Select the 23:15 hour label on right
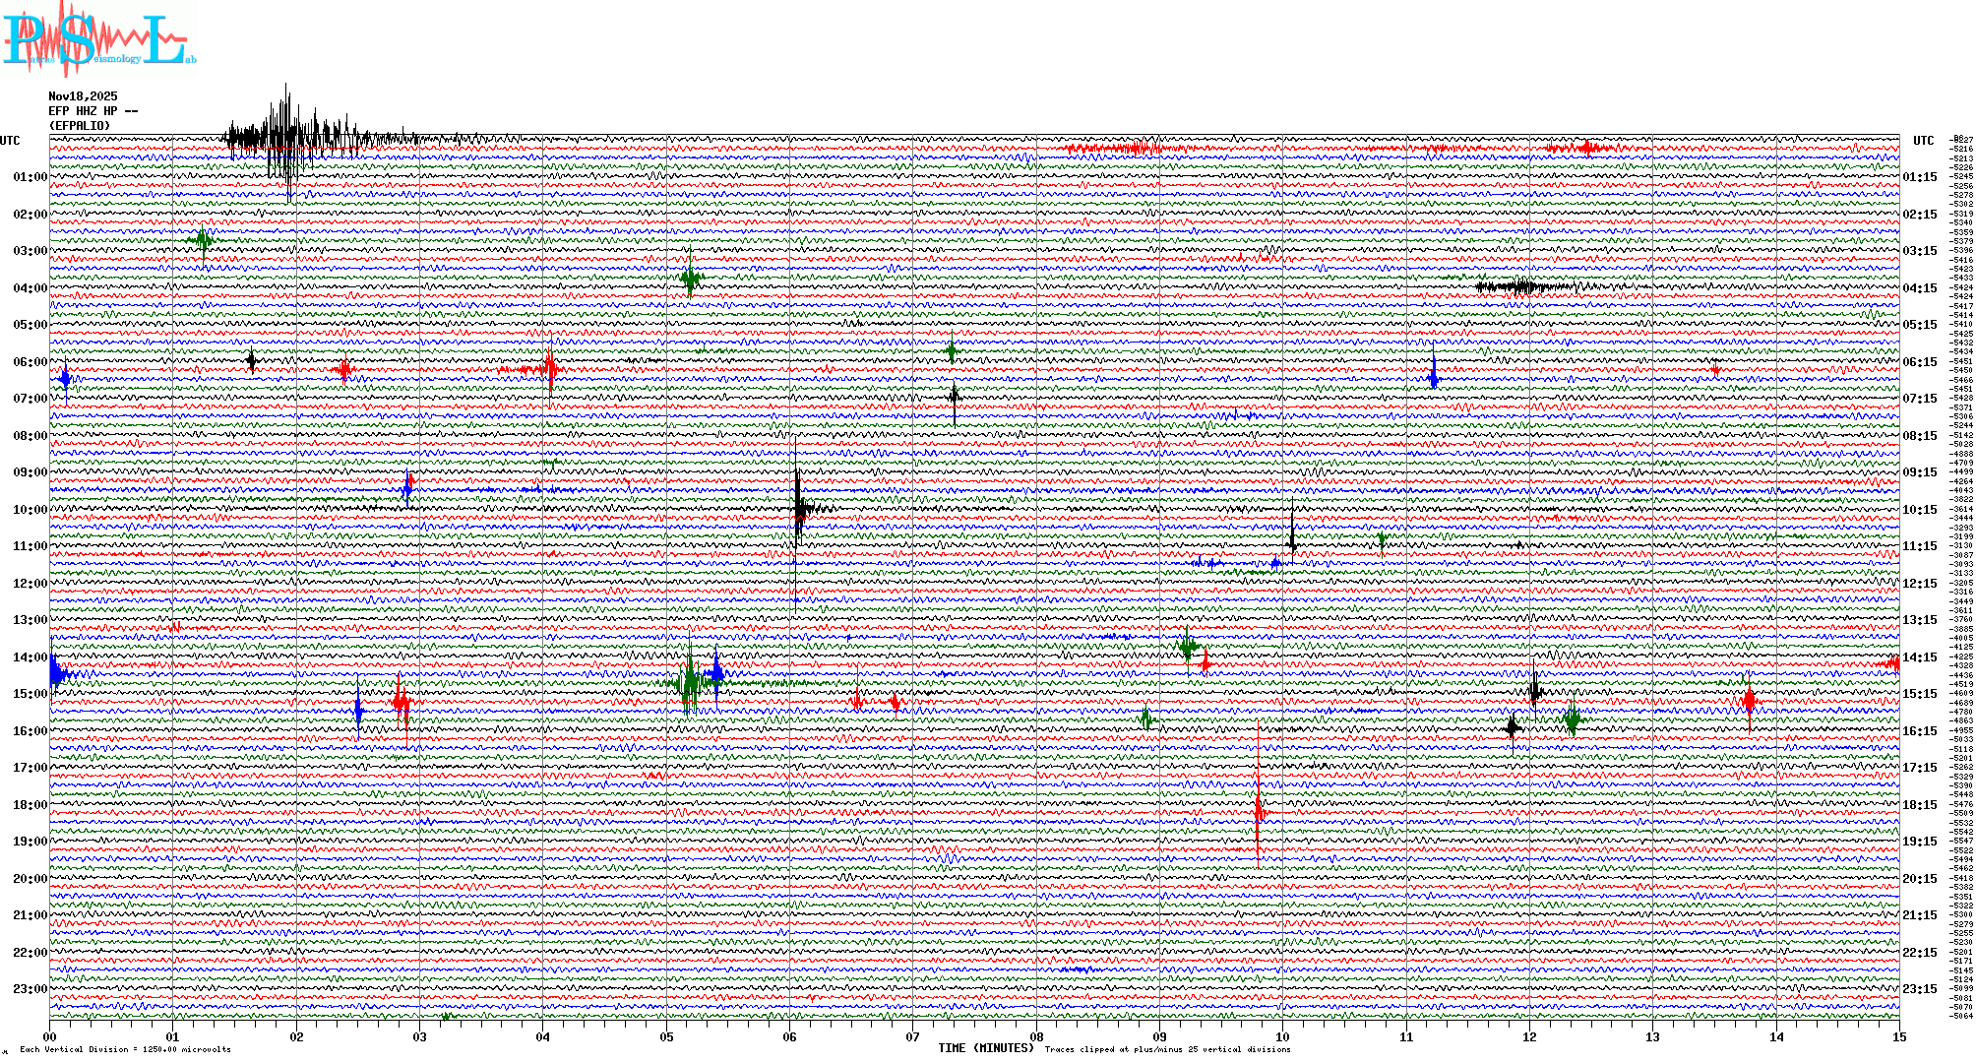Image resolution: width=1978 pixels, height=1063 pixels. coord(1919,989)
